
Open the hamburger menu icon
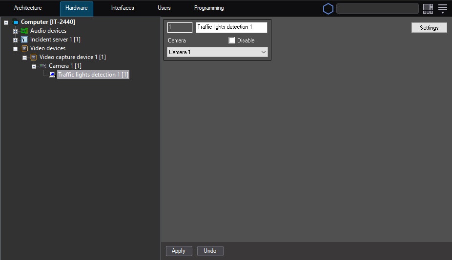(443, 9)
